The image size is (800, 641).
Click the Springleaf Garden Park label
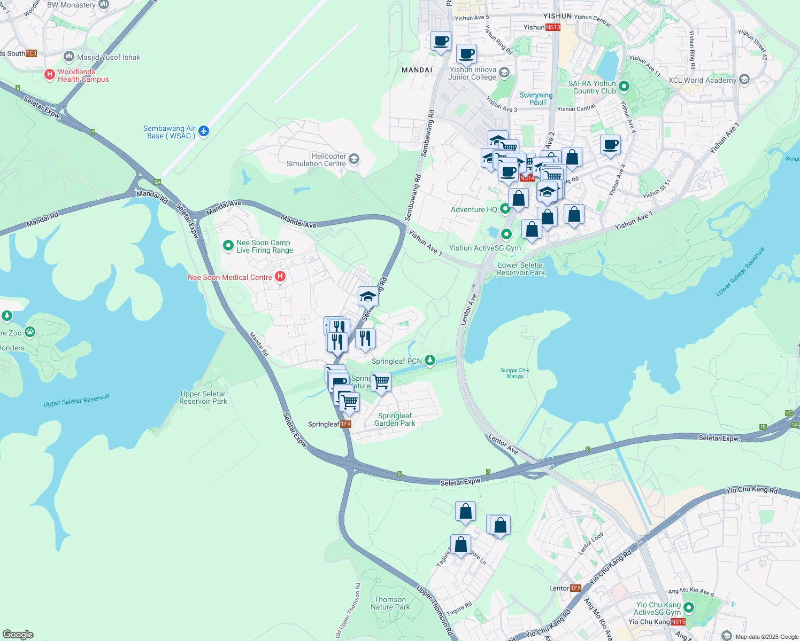395,419
